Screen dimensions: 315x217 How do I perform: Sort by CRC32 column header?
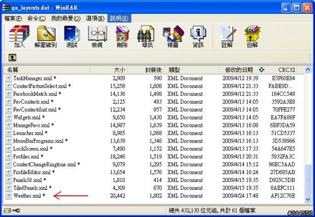click(281, 70)
